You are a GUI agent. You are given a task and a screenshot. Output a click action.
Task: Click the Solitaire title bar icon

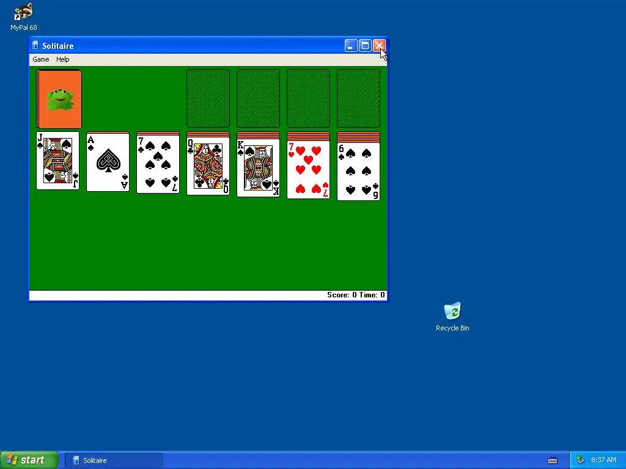(x=35, y=45)
